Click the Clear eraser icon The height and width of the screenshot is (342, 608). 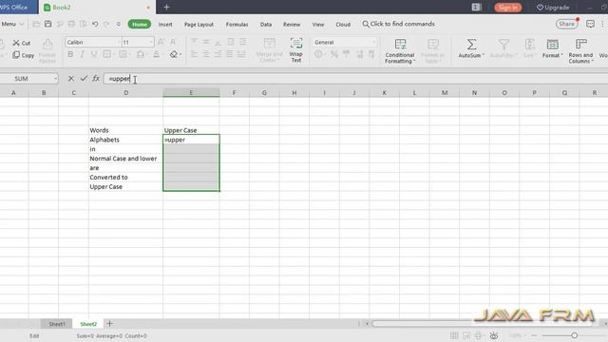[174, 54]
